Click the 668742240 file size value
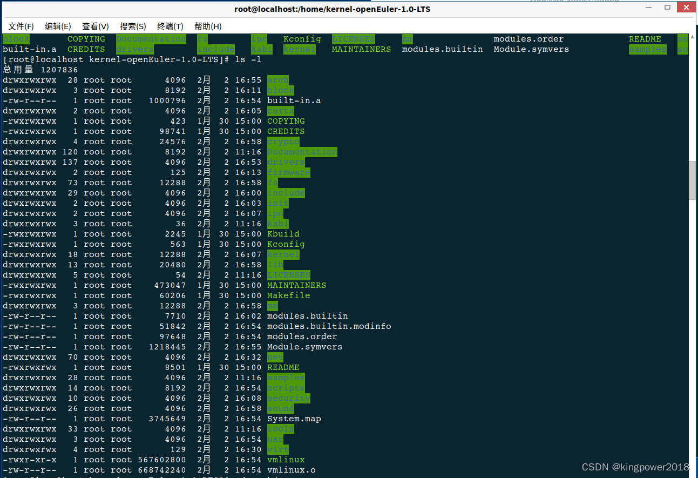698x478 pixels. (161, 470)
